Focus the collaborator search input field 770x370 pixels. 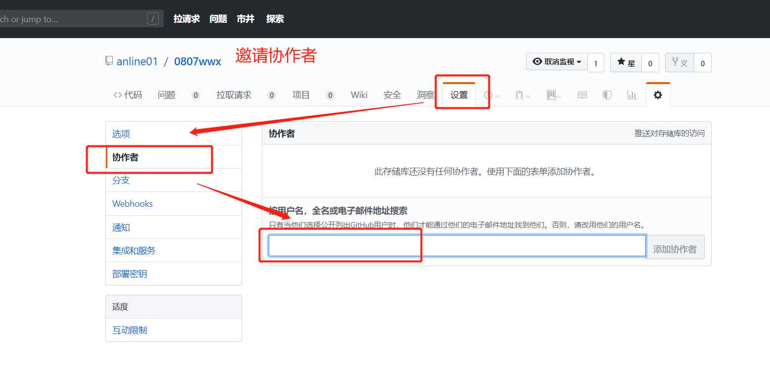tap(457, 246)
